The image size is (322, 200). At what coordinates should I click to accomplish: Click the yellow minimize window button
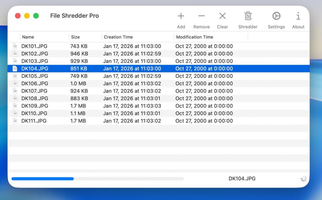(x=27, y=16)
